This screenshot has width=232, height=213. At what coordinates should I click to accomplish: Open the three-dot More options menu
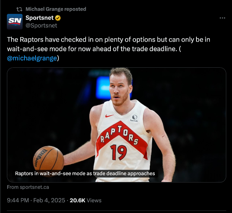222,18
